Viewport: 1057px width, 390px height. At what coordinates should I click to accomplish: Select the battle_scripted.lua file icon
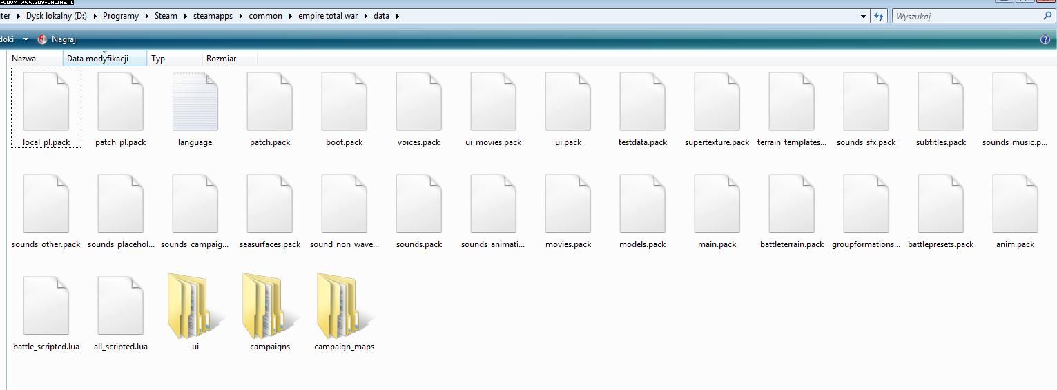[46, 306]
